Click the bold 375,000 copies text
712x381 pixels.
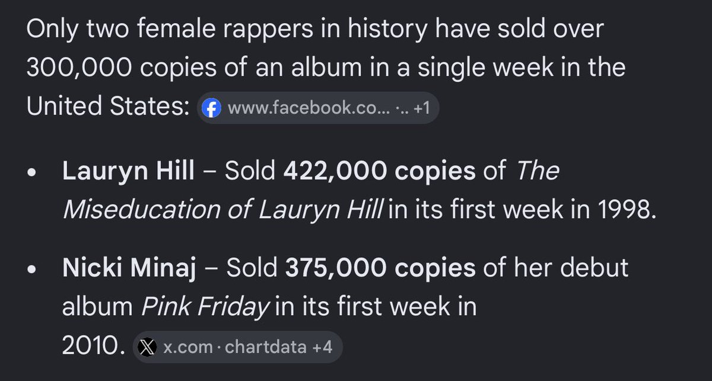coord(380,268)
